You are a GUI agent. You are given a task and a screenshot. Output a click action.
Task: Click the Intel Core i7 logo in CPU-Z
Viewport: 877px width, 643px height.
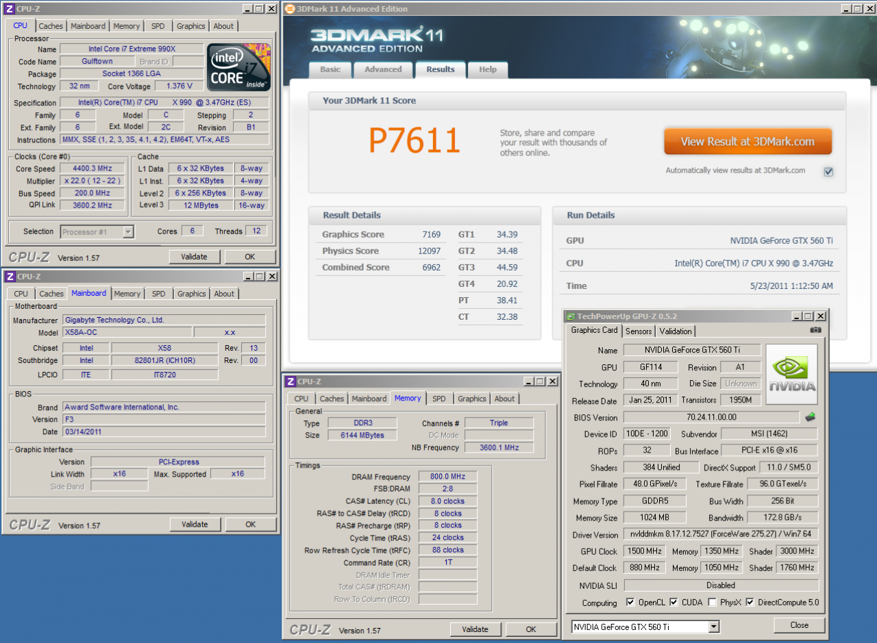tap(239, 67)
